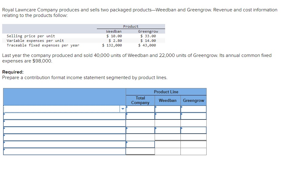Click Greengrow fixed expenses '$ 43,000'
This screenshot has width=297, height=177.
click(147, 45)
